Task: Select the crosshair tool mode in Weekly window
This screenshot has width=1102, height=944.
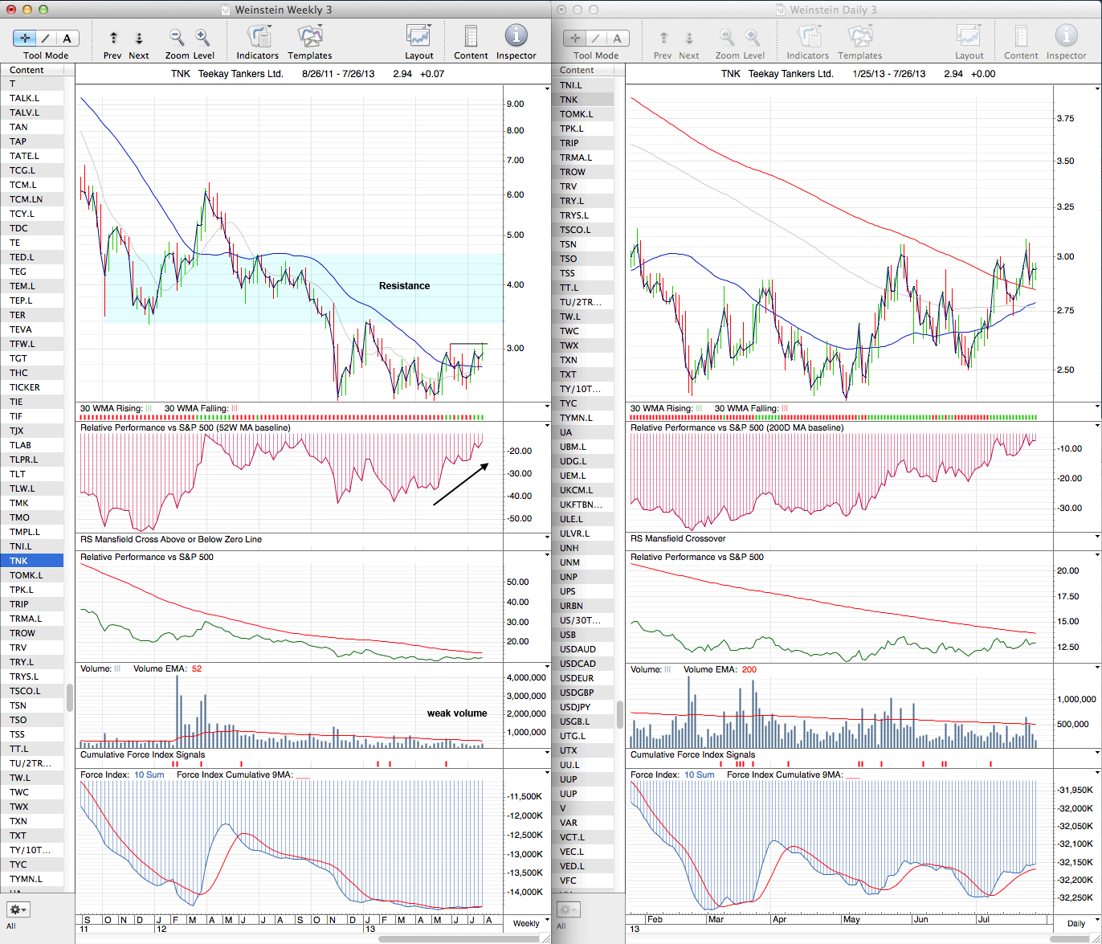Action: 25,38
